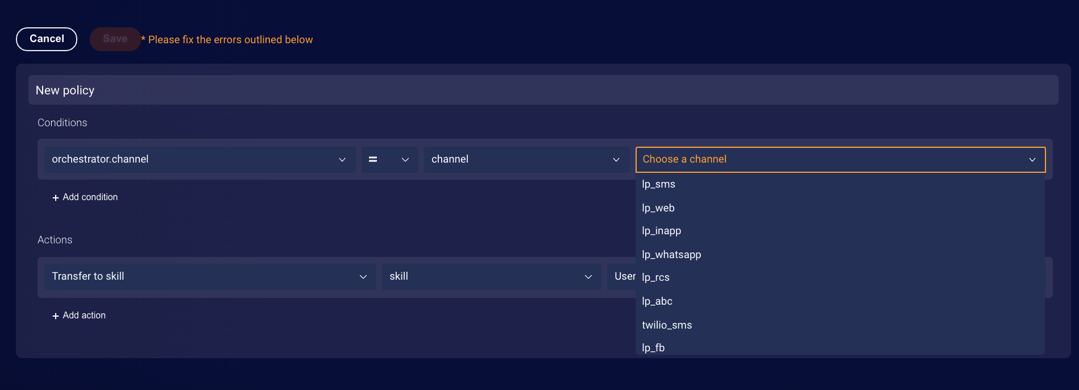Image resolution: width=1079 pixels, height=390 pixels.
Task: Click chevron arrow of Transfer to skill
Action: coord(363,277)
